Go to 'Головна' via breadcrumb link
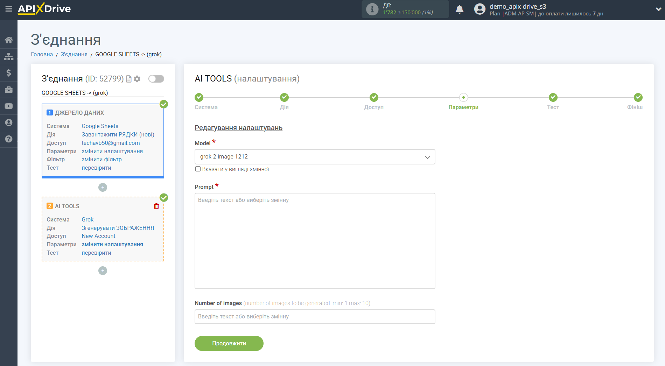Image resolution: width=665 pixels, height=366 pixels. pyautogui.click(x=42, y=54)
